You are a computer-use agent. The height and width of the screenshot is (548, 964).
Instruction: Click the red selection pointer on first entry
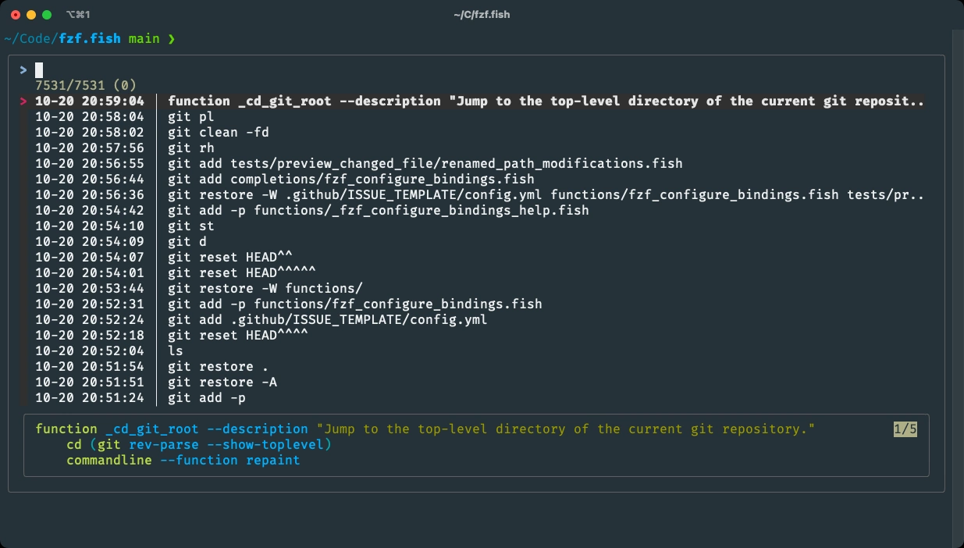(23, 101)
